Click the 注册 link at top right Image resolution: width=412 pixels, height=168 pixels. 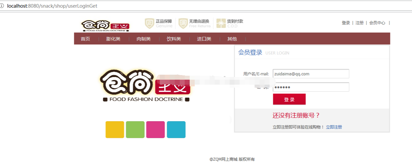coord(359,23)
